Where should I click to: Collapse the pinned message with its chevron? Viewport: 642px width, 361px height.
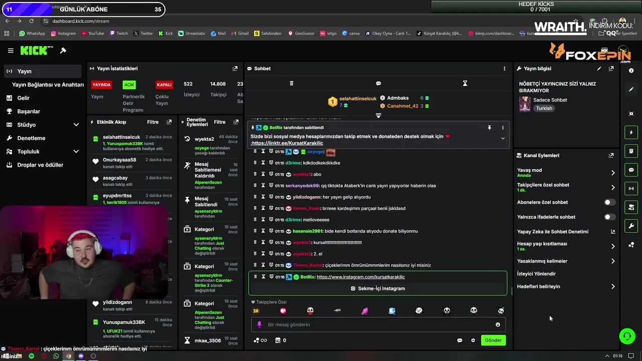503,138
